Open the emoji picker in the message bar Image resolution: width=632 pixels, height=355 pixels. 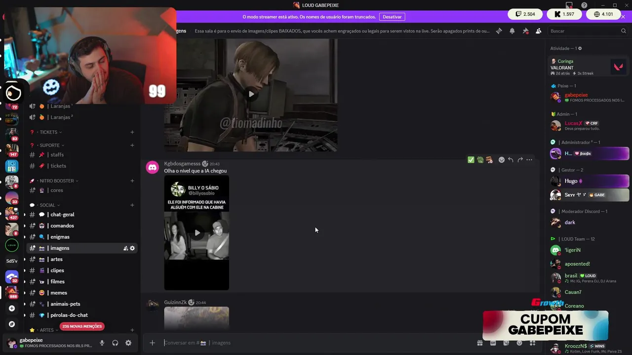[x=519, y=343]
